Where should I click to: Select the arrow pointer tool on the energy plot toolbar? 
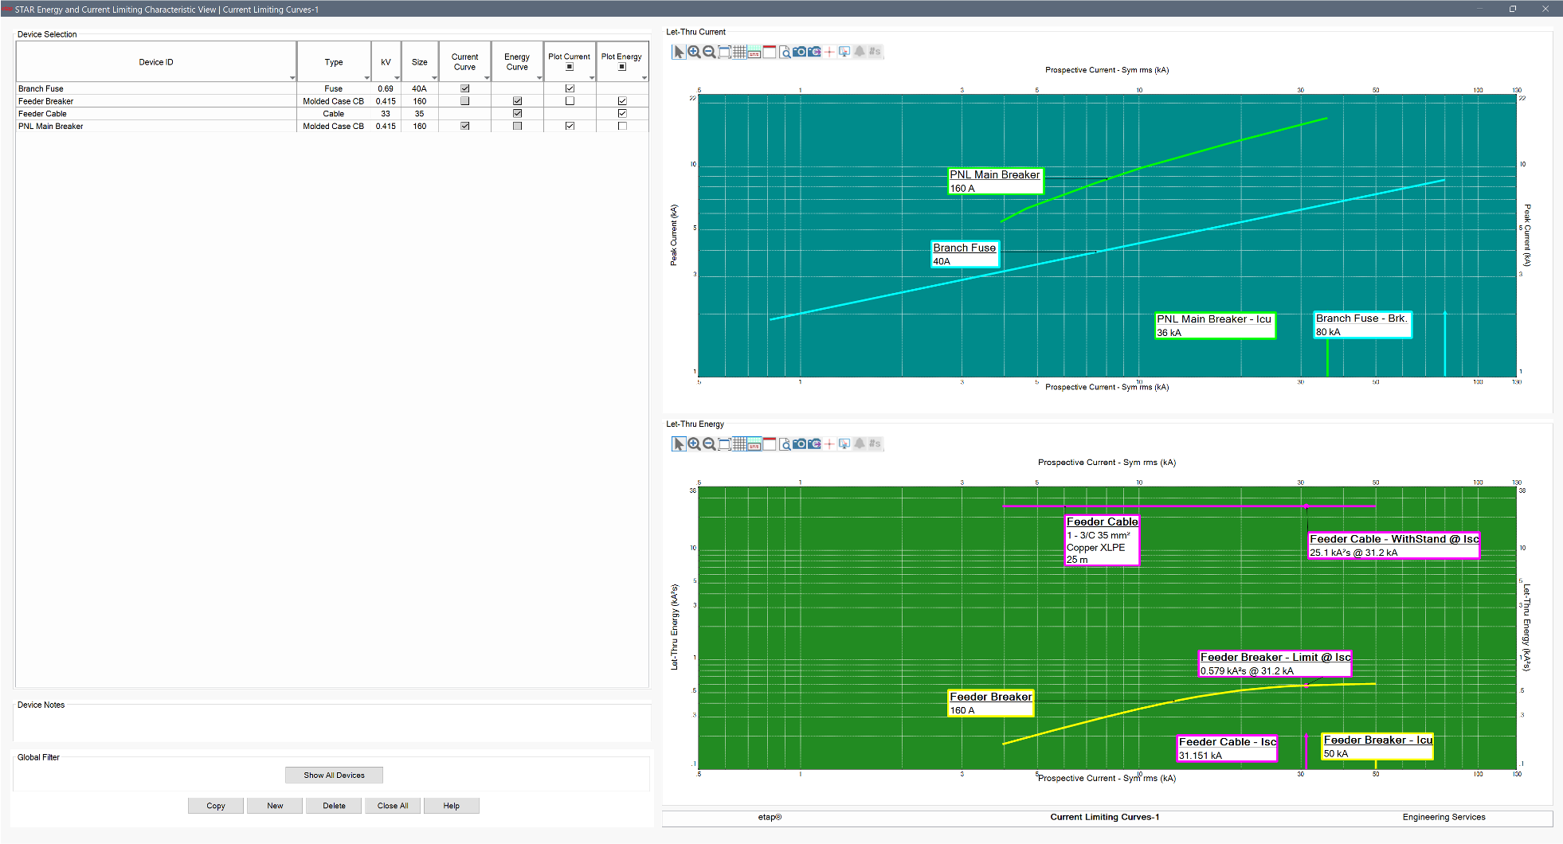tap(679, 443)
